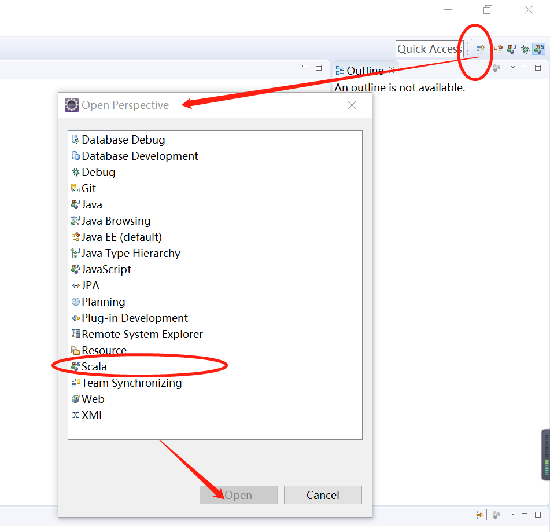
Task: Open the bottom panel view menu triangle
Action: (513, 513)
